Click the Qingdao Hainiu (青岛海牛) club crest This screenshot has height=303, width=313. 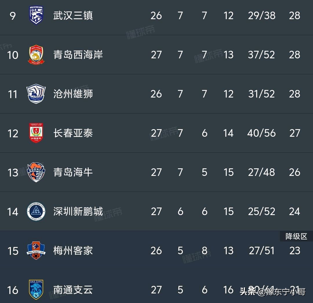coord(36,172)
